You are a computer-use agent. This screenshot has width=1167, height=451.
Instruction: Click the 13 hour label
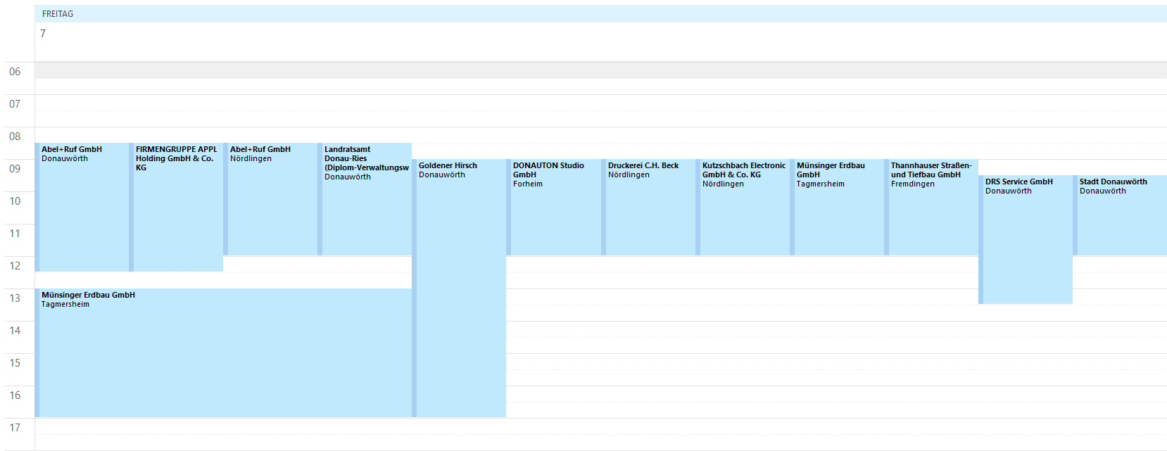point(15,298)
